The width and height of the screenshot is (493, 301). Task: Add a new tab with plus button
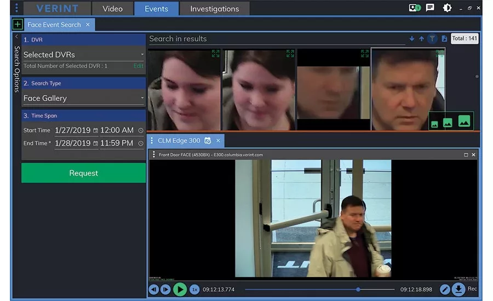[18, 25]
